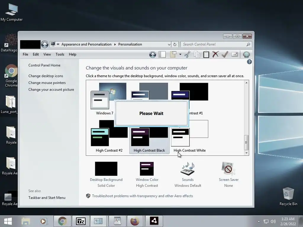This screenshot has height=227, width=303.
Task: Open the Windows Start button
Action: click(x=8, y=221)
